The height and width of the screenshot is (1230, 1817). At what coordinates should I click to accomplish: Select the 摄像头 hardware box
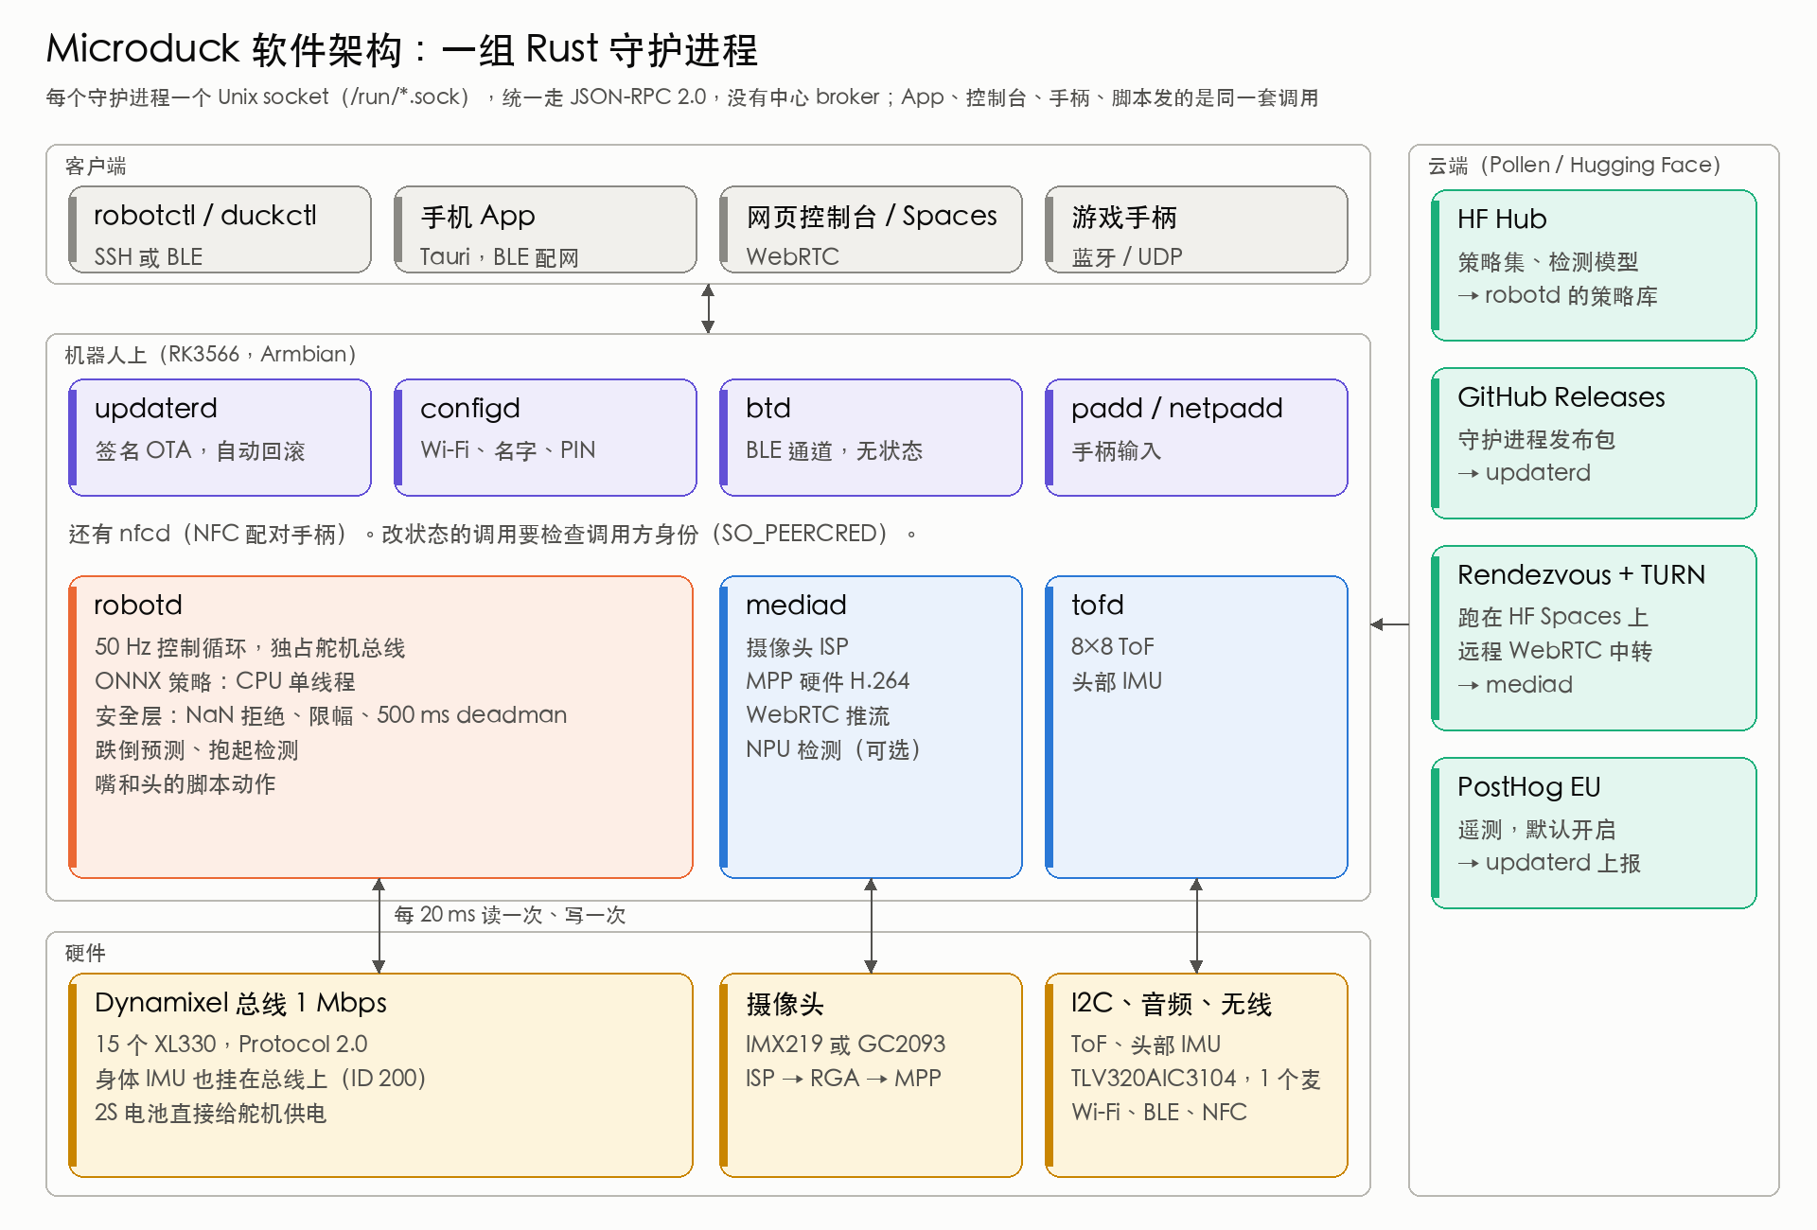871,1076
